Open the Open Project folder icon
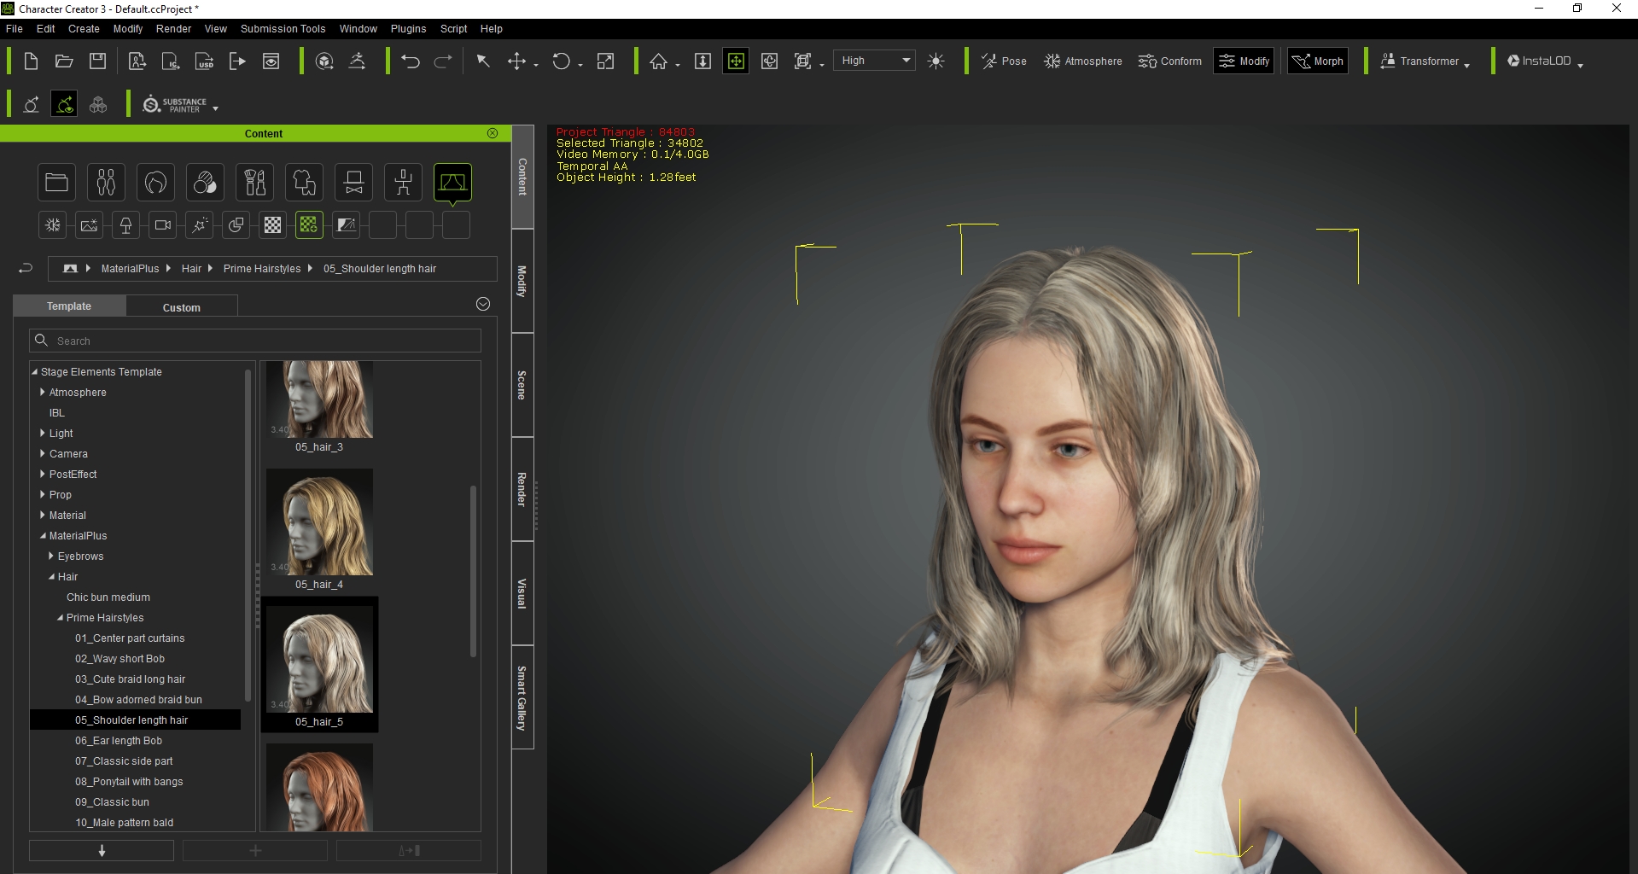The height and width of the screenshot is (874, 1638). 64,61
